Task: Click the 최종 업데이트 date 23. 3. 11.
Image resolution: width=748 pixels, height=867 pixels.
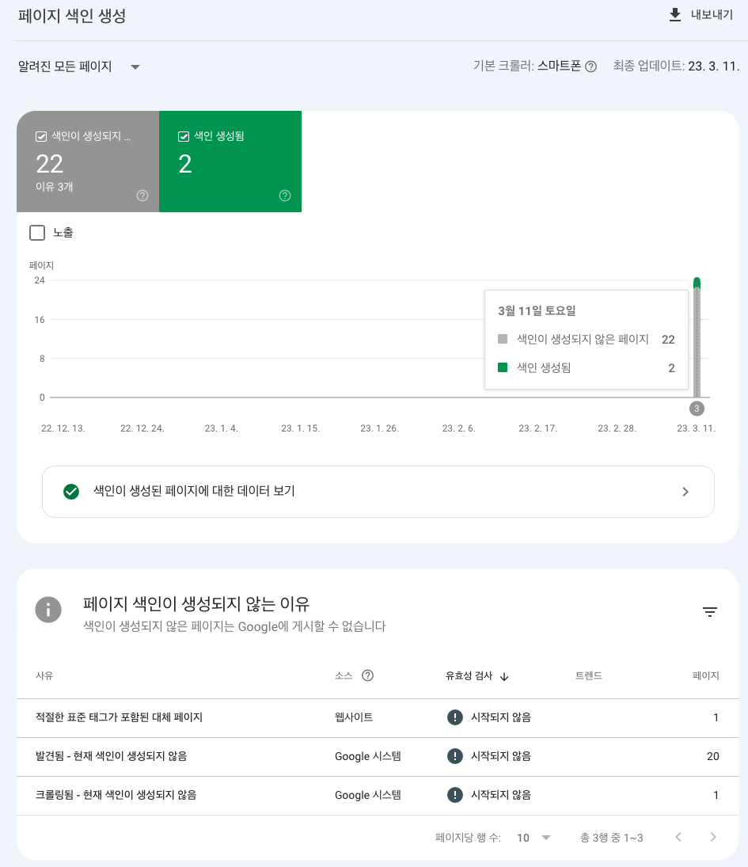Action: click(714, 67)
